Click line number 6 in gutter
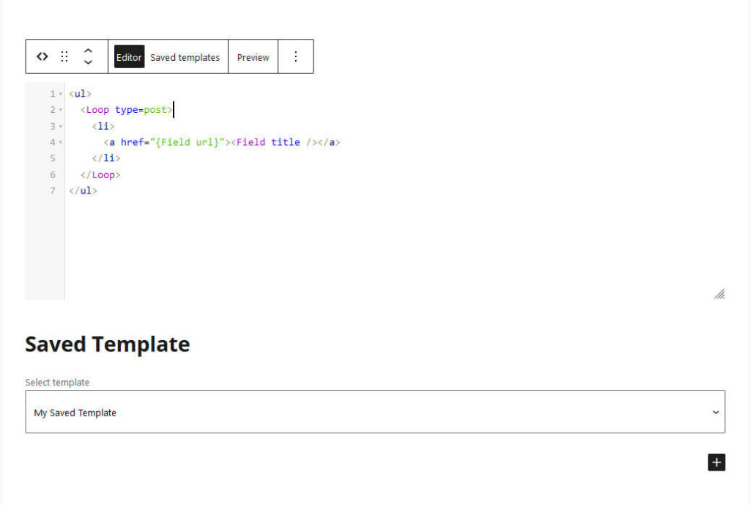750x505 pixels. [x=53, y=174]
